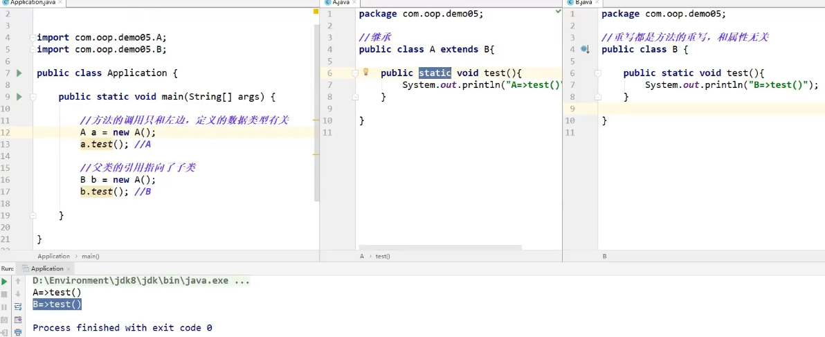825x337 pixels.
Task: Click the highlighted 'static' keyword in A.java
Action: point(435,73)
